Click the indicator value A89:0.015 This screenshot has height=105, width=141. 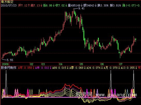click(x=59, y=68)
